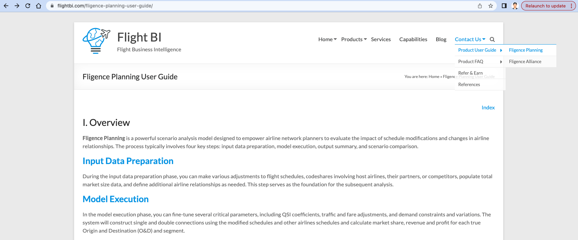Share this page via the share icon

[480, 6]
